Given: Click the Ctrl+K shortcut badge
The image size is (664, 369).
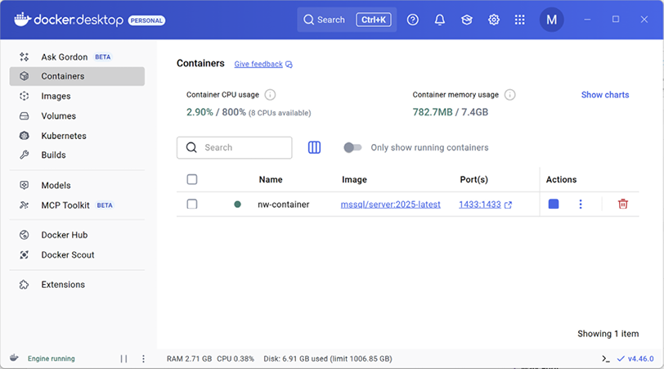Looking at the screenshot, I should pyautogui.click(x=374, y=20).
